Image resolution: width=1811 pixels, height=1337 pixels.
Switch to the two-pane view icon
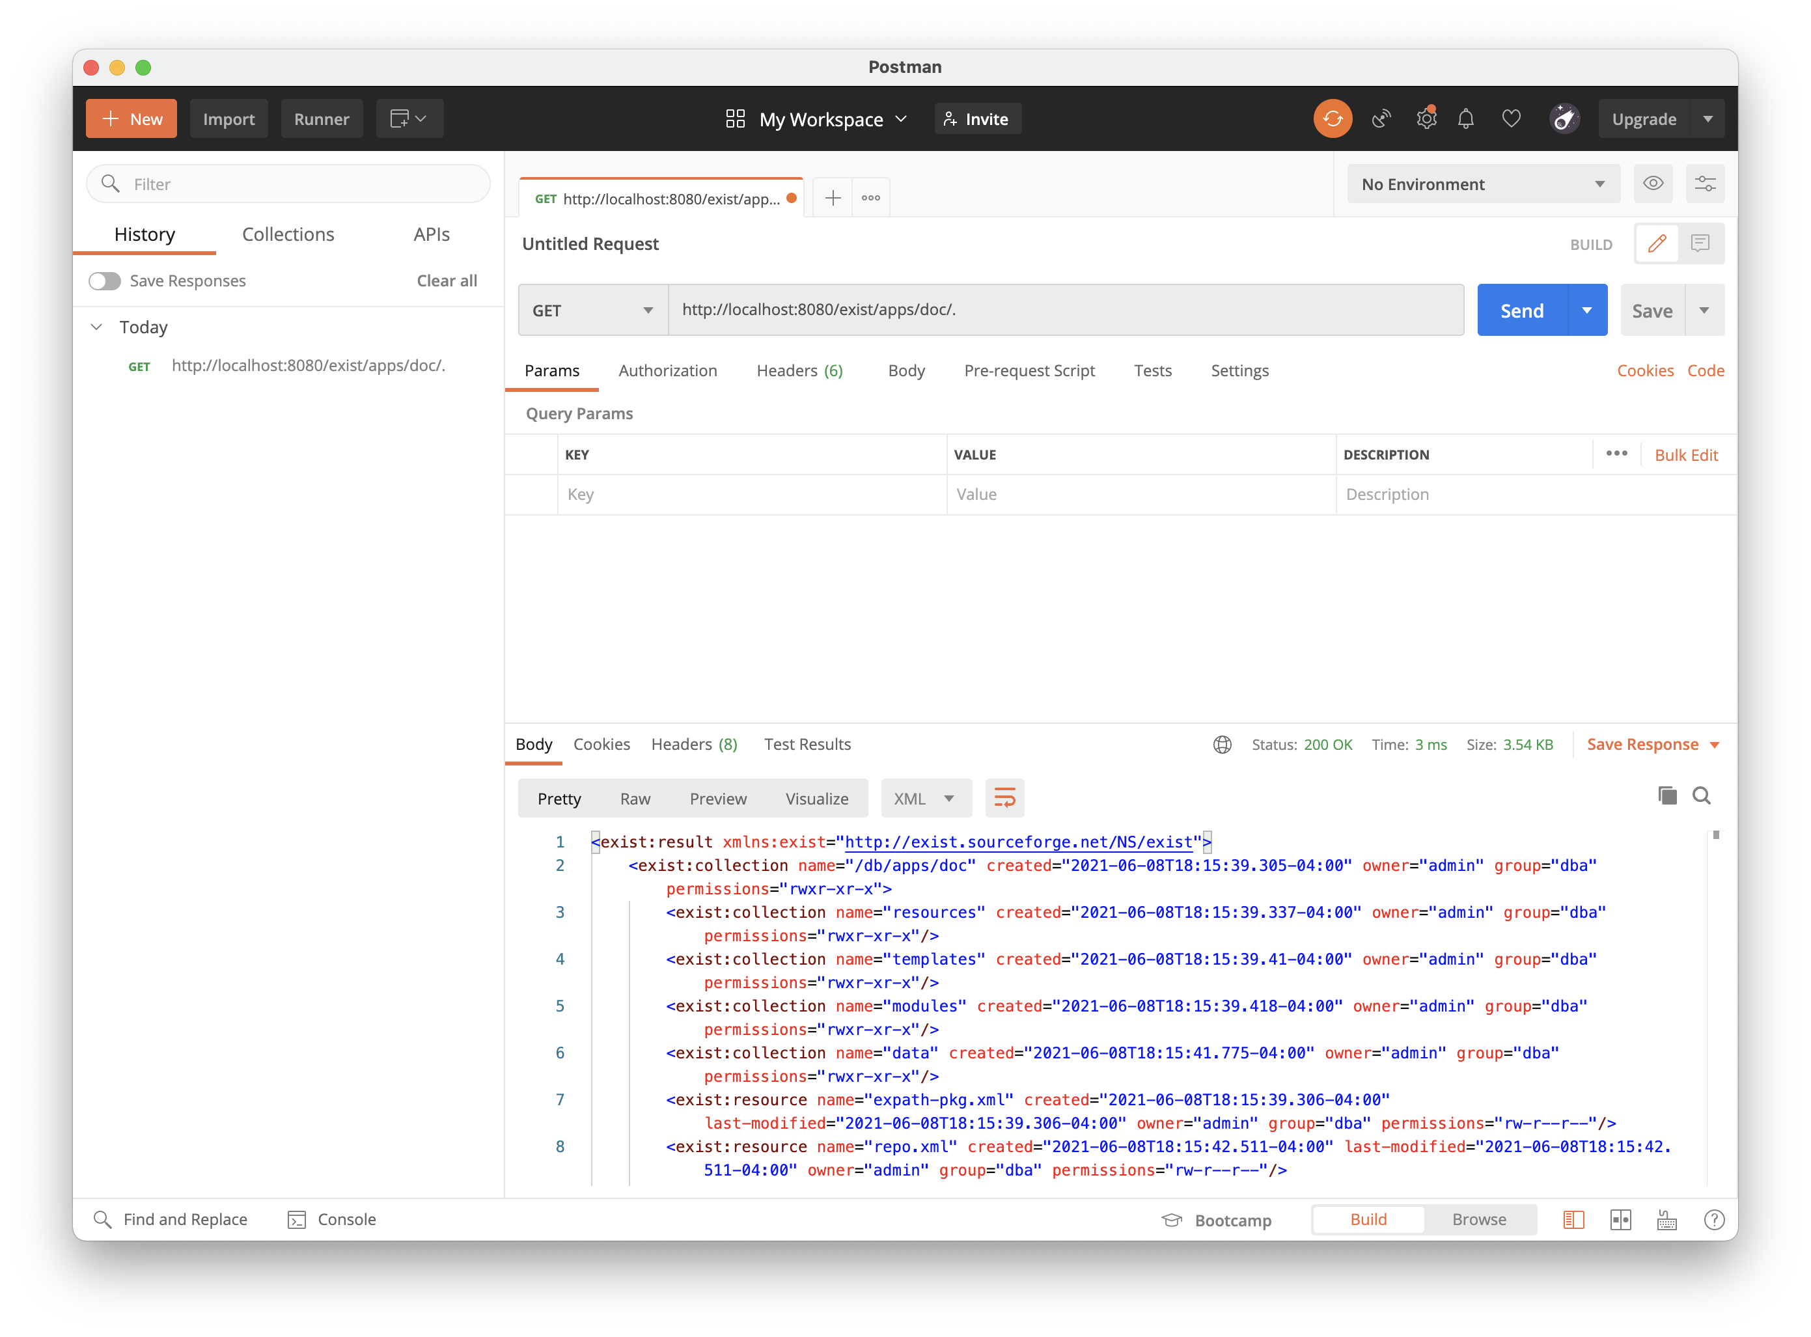point(1620,1220)
